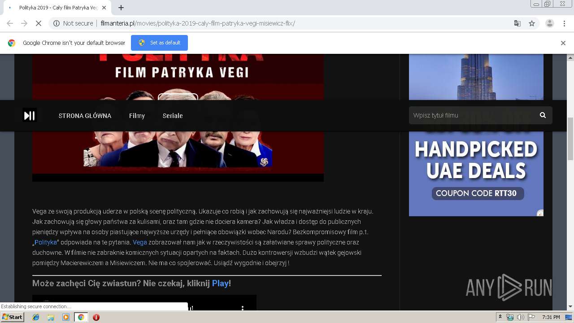
Task: Open the Chrome profile avatar icon
Action: click(x=549, y=23)
